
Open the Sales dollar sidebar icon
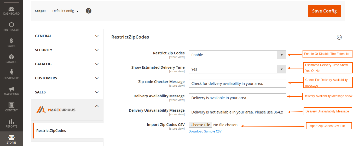11,43
